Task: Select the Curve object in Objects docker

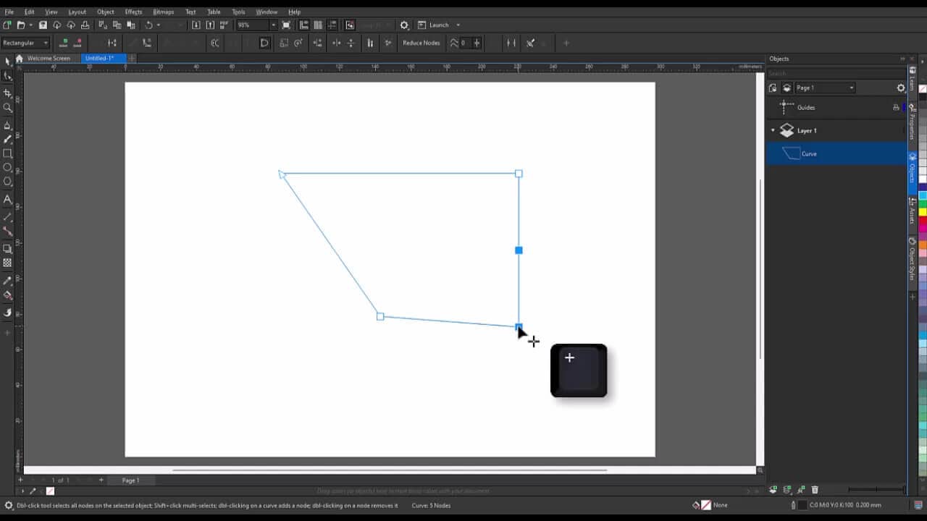Action: click(x=836, y=153)
